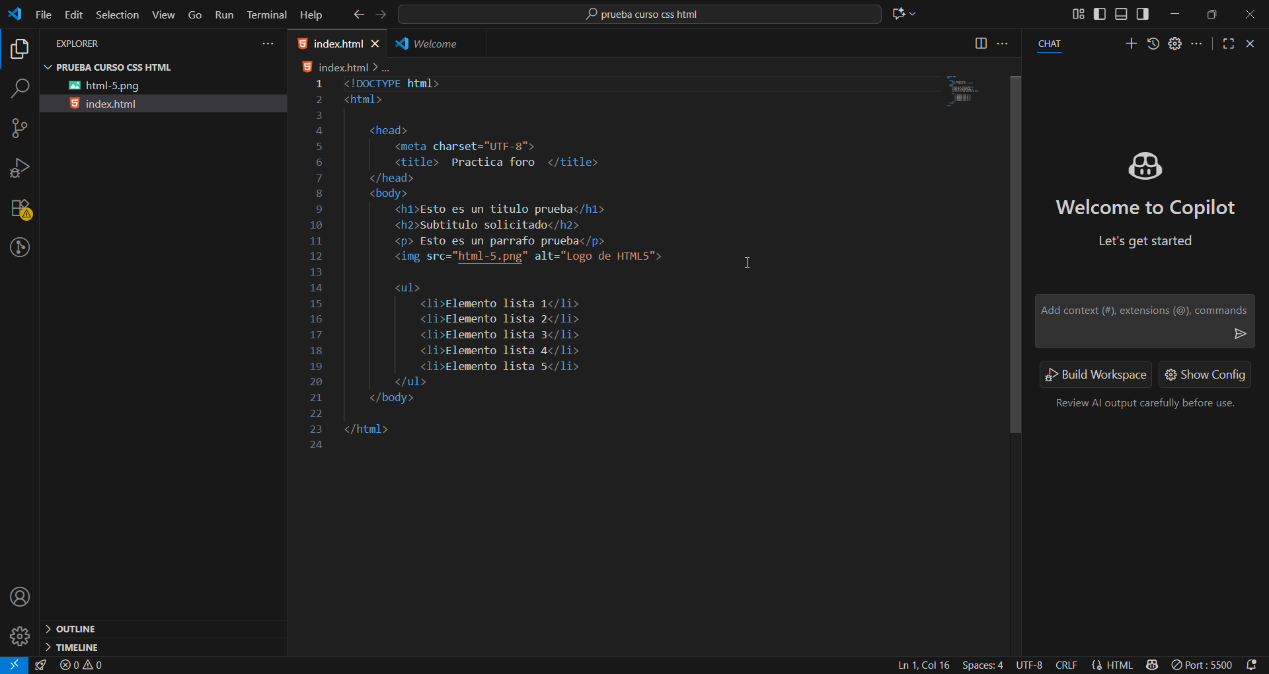Image resolution: width=1269 pixels, height=674 pixels.
Task: Change CRLF end of line sequence
Action: (1066, 665)
